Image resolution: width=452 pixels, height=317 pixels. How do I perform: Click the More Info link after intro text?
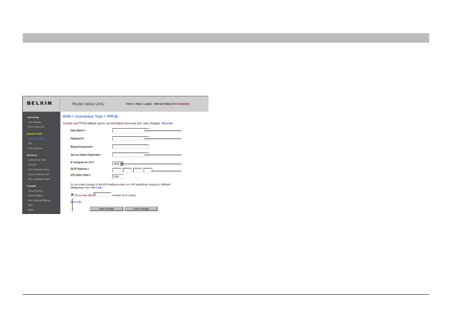click(x=167, y=123)
